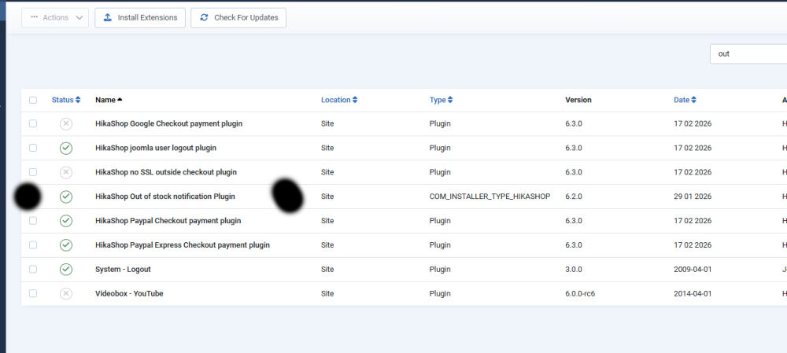This screenshot has width=787, height=353.
Task: Click the Install Extensions button
Action: [140, 17]
